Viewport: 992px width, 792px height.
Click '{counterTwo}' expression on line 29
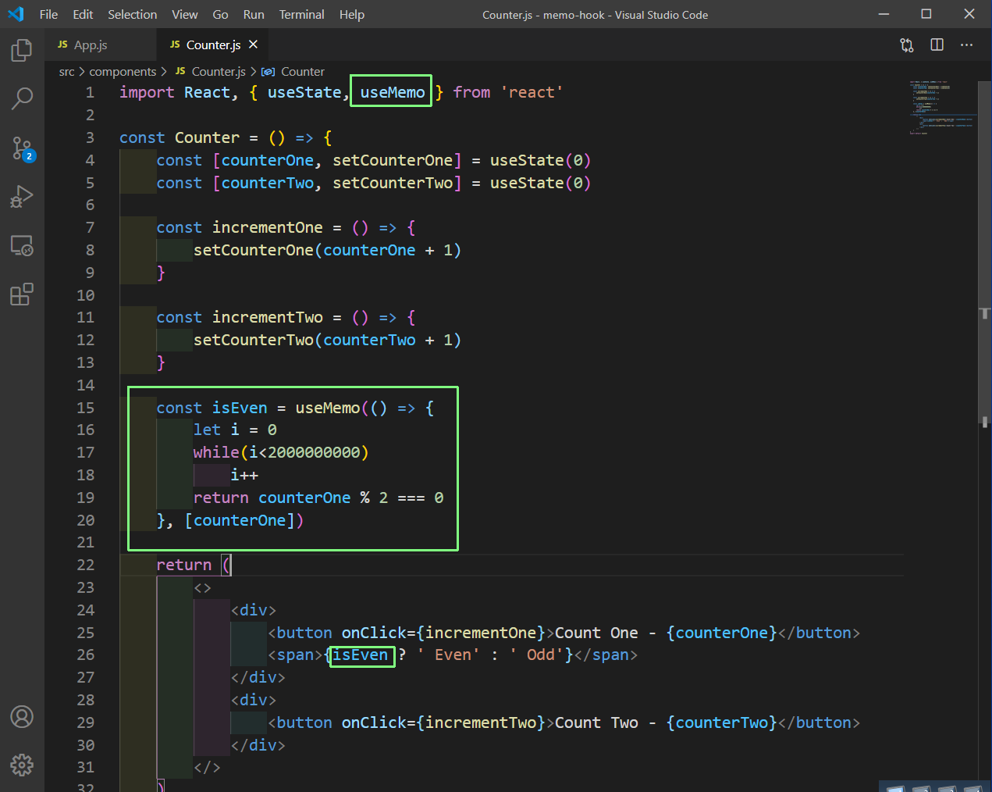click(x=722, y=722)
